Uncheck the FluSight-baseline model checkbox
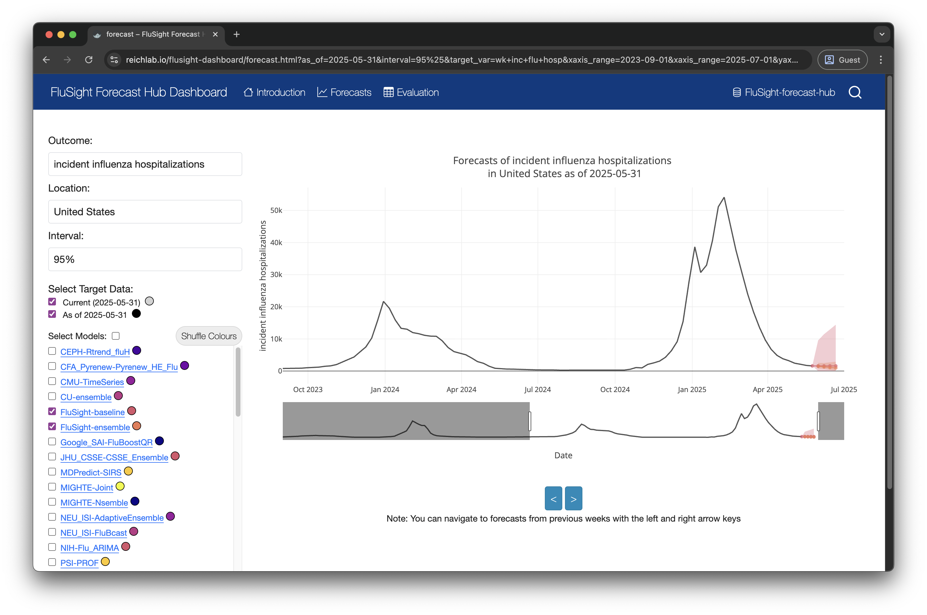The height and width of the screenshot is (615, 927). [52, 411]
